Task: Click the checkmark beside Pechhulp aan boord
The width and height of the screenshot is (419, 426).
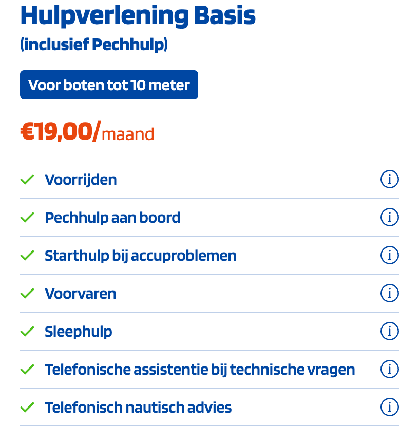Action: click(27, 217)
